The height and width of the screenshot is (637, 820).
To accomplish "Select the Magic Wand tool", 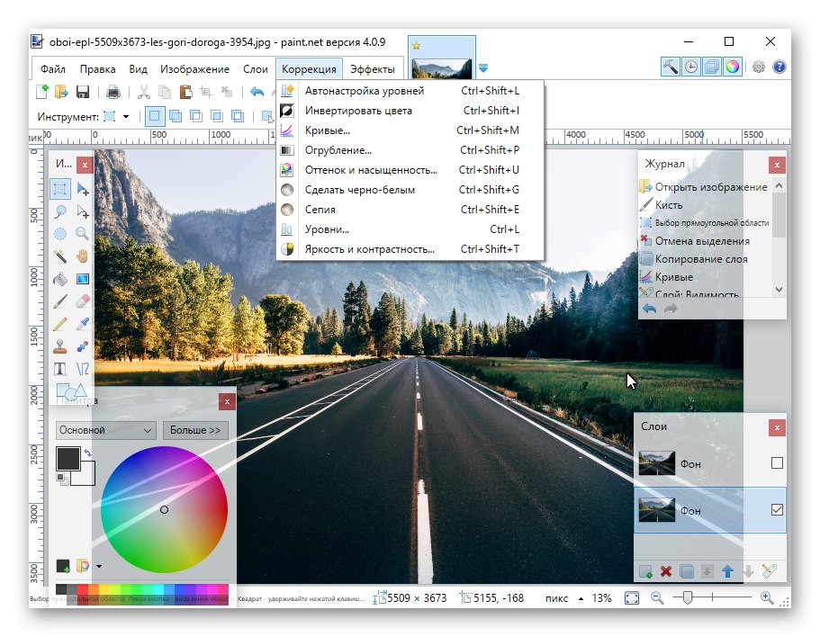I will coord(60,256).
